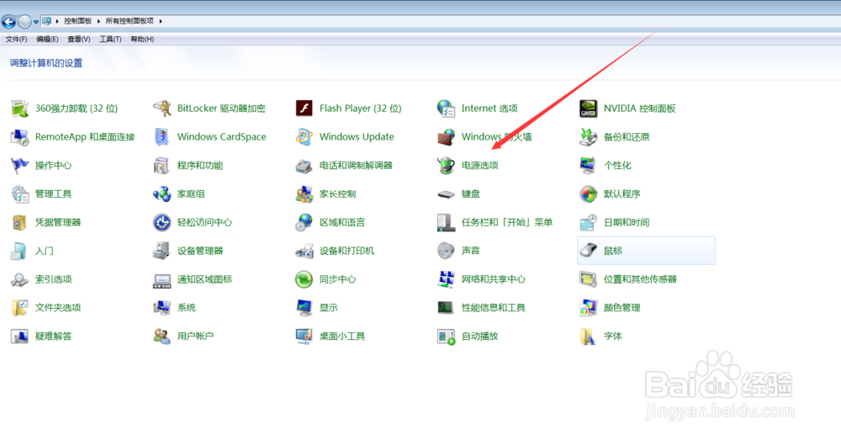The width and height of the screenshot is (841, 440).
Task: Click the Back navigation button
Action: [x=9, y=22]
